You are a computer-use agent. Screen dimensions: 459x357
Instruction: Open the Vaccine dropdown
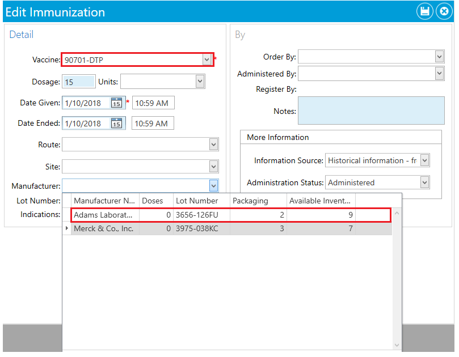click(208, 59)
